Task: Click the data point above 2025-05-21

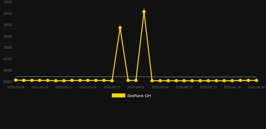Action: click(64, 81)
